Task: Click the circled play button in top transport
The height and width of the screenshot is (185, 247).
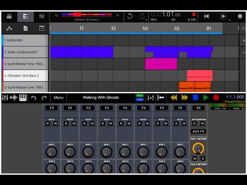Action: click(x=223, y=16)
